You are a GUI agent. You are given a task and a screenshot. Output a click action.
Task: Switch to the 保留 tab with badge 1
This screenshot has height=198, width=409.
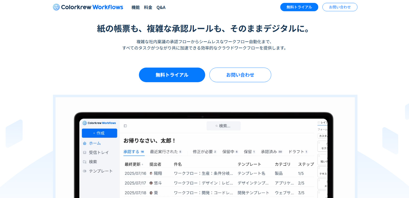[249, 152]
